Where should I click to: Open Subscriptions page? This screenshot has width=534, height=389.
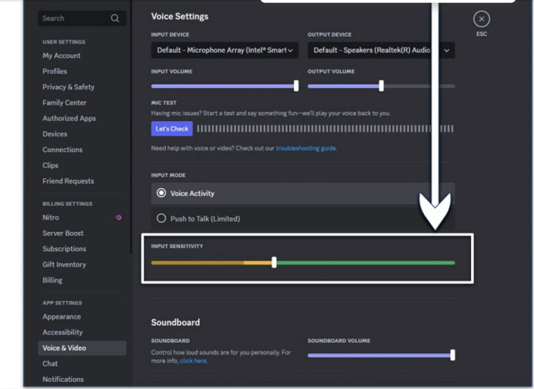coord(65,249)
